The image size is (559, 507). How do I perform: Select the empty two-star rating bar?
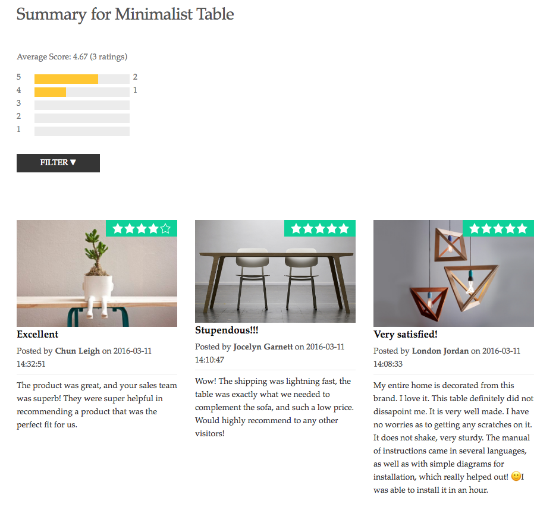(82, 118)
